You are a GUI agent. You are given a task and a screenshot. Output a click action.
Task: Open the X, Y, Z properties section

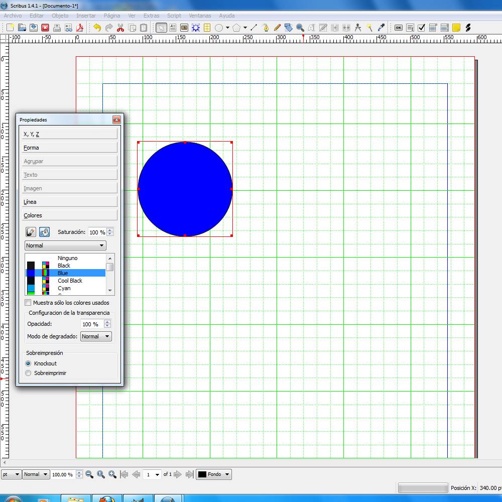[70, 134]
